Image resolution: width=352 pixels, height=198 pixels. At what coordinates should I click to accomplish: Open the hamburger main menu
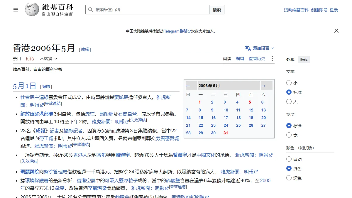(16, 10)
